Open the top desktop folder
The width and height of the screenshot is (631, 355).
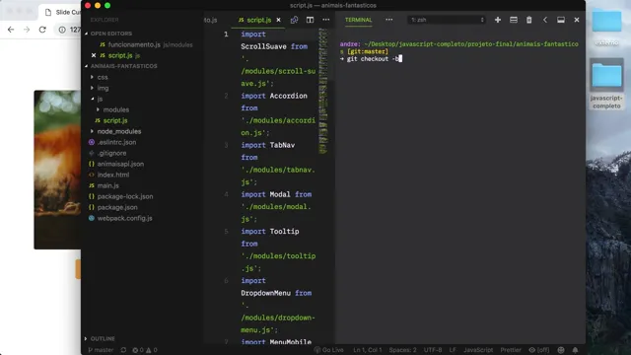pos(606,27)
